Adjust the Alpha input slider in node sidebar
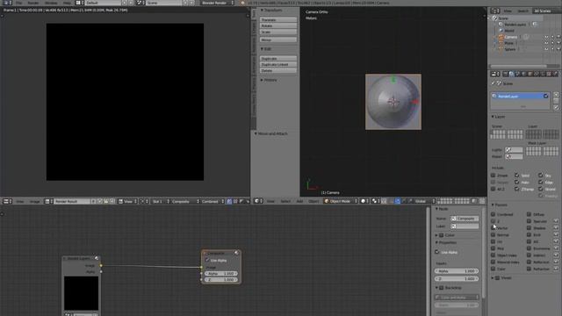 click(x=457, y=271)
